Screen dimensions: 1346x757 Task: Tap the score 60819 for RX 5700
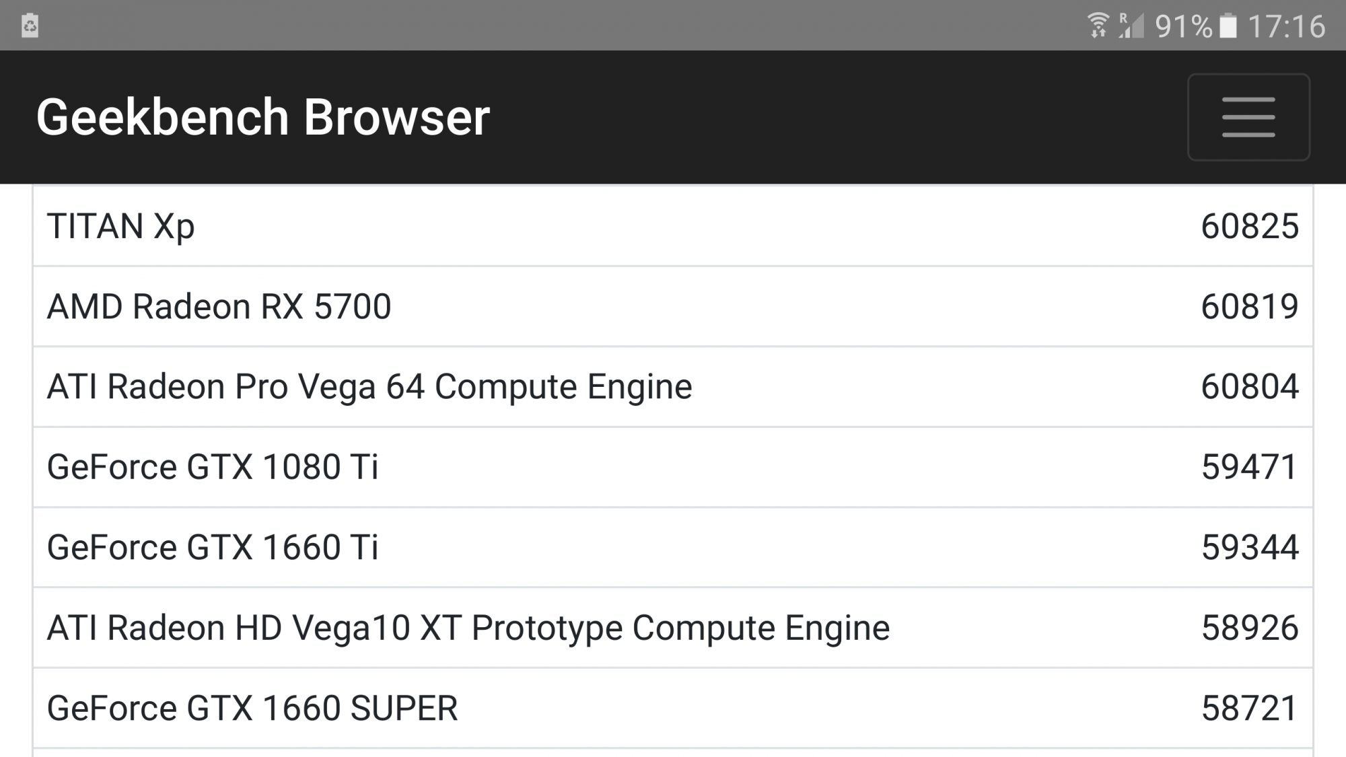(1249, 307)
